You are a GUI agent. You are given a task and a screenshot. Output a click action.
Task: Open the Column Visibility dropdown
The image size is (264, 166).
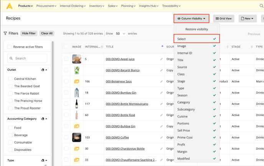[191, 18]
